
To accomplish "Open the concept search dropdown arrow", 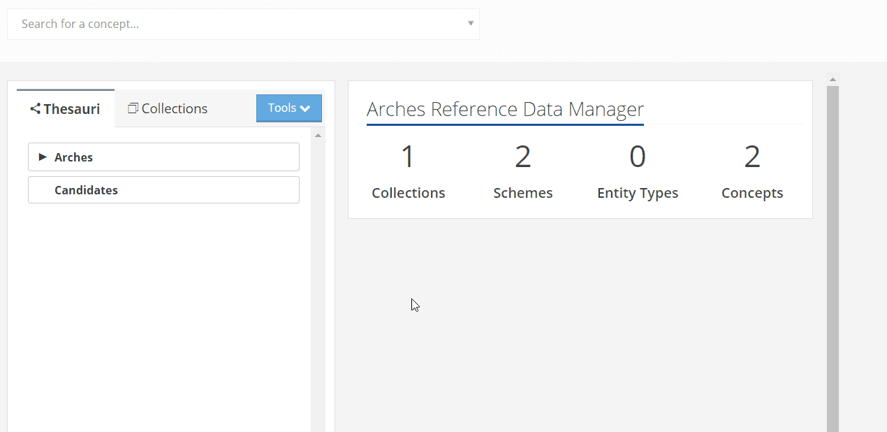I will [471, 24].
